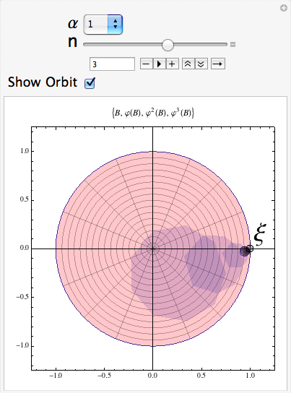Click the n value input field showing 3

(112, 64)
